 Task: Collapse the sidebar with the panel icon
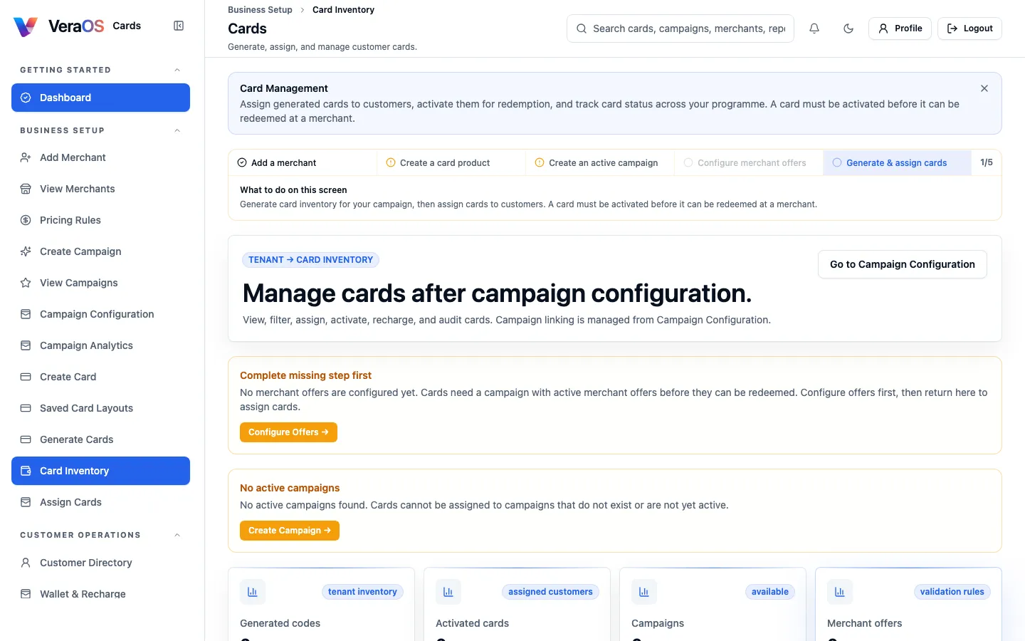(179, 26)
